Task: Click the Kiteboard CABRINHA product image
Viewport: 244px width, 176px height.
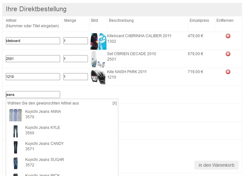Action: click(x=98, y=41)
